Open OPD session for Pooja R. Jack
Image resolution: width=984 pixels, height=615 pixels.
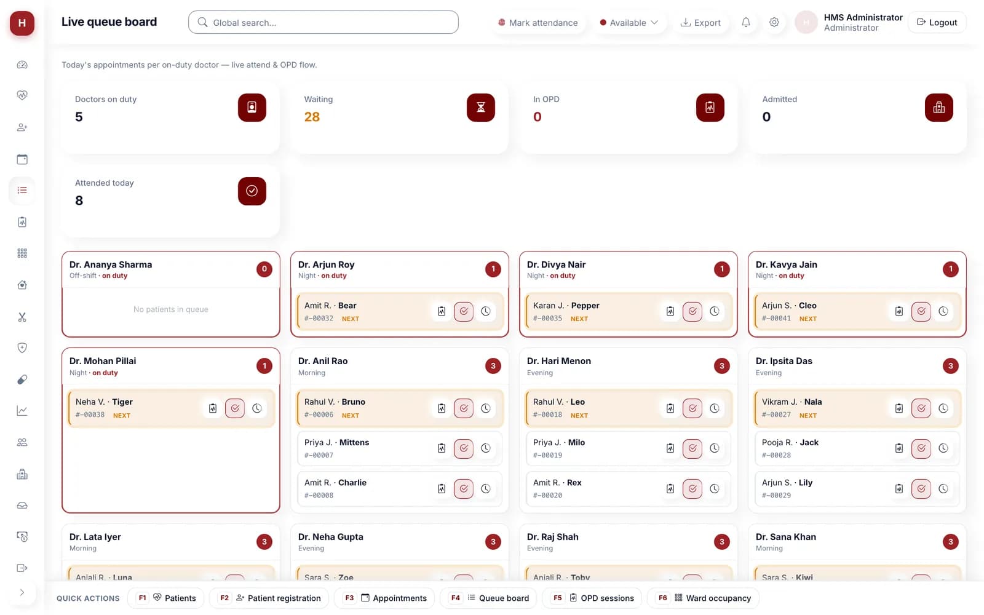(899, 448)
